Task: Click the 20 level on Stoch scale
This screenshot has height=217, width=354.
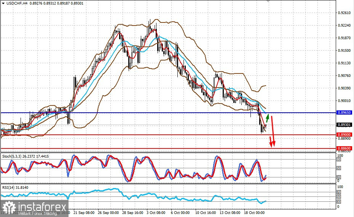Action: point(339,177)
